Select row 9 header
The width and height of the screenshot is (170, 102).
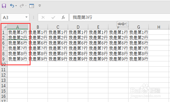[x=4, y=59]
